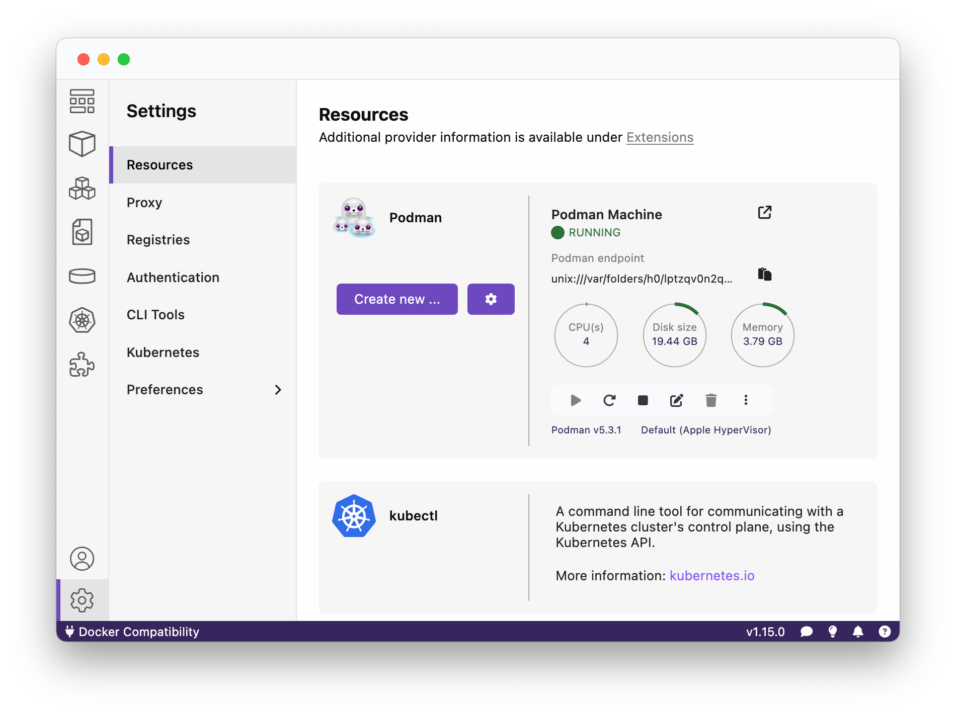Open the Podman Machine overflow menu

[x=746, y=400]
